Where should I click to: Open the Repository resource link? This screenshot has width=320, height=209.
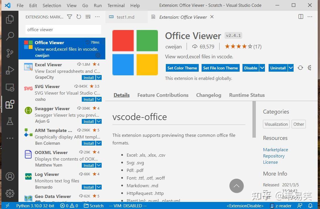(x=274, y=156)
